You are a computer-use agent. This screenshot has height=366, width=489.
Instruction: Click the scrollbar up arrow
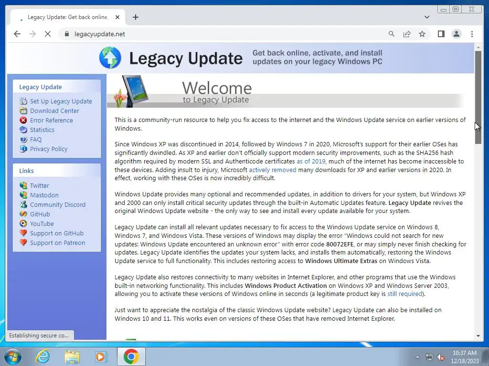pos(478,47)
